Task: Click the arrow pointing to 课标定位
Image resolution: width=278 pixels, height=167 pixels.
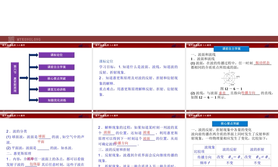Action: click(x=33, y=55)
